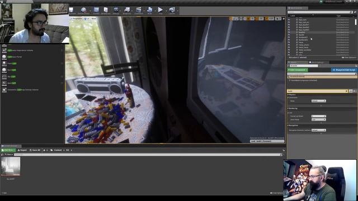Toggle eye visibility for the highlighted outliner row
Viewport: 358px width, 201px height.
[289, 32]
